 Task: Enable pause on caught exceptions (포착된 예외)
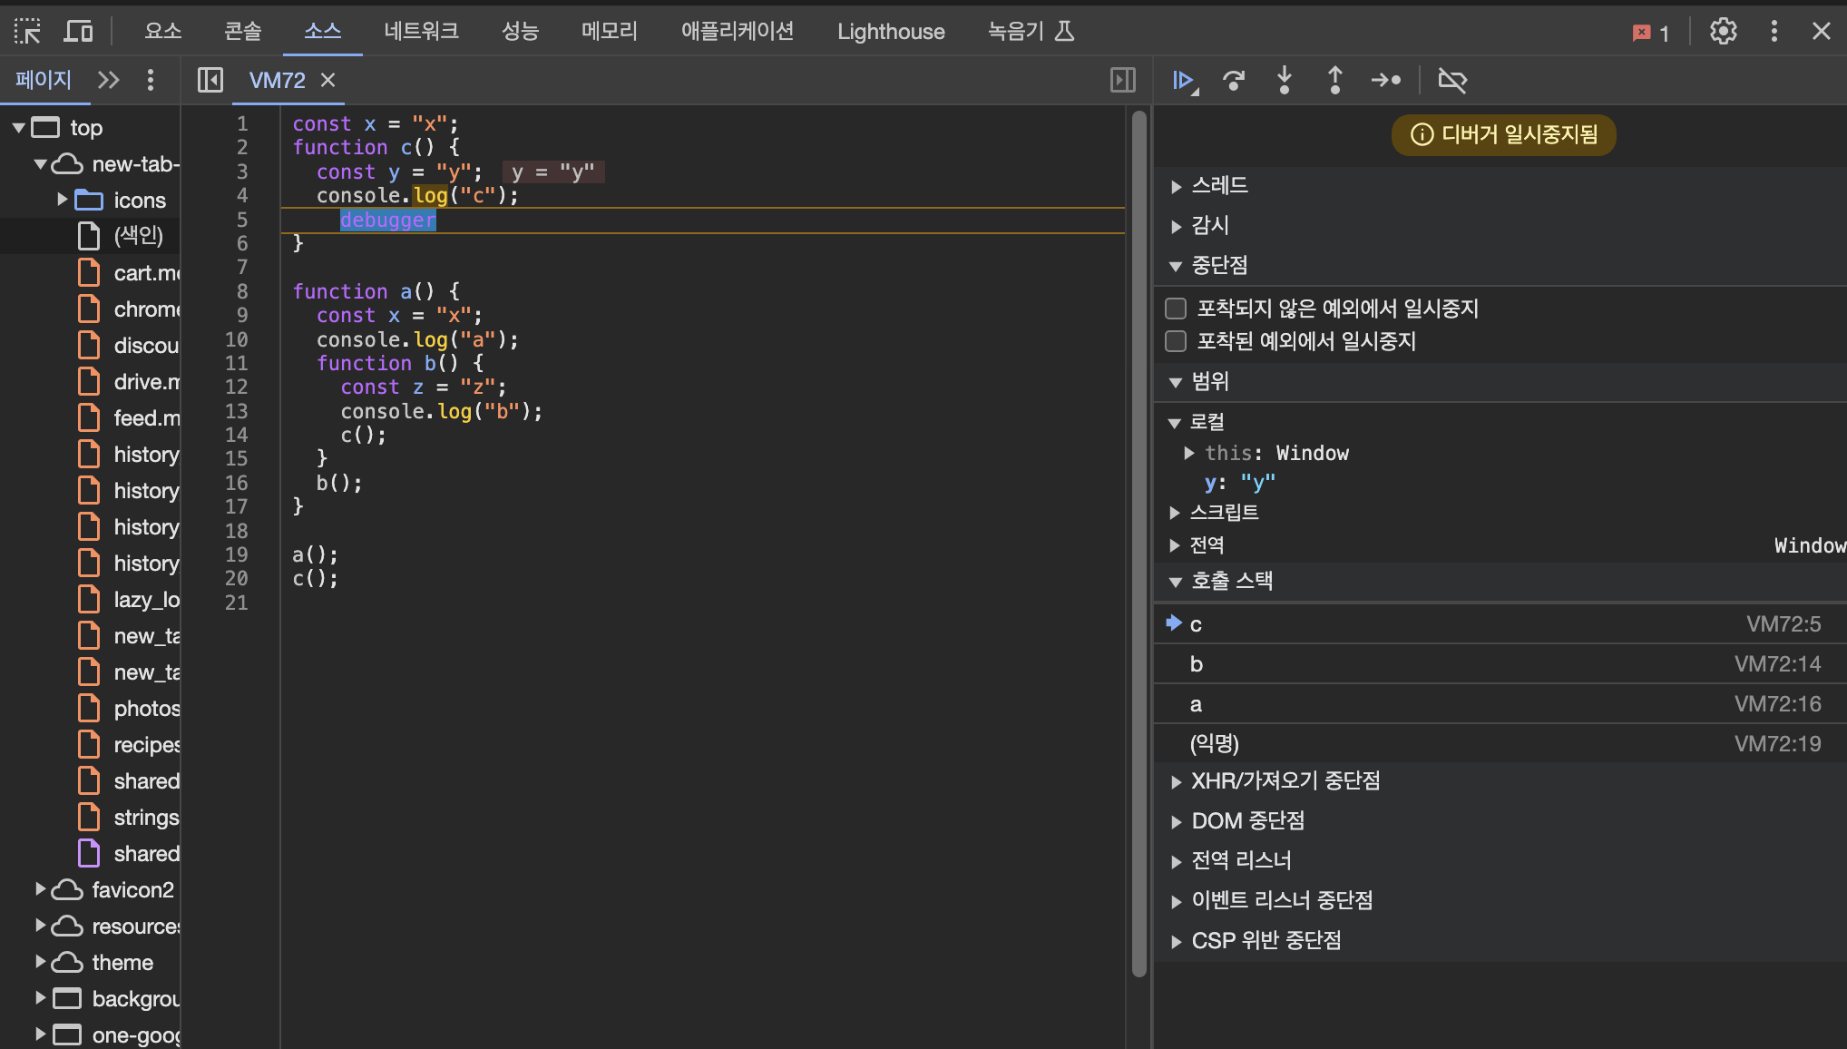pyautogui.click(x=1176, y=341)
